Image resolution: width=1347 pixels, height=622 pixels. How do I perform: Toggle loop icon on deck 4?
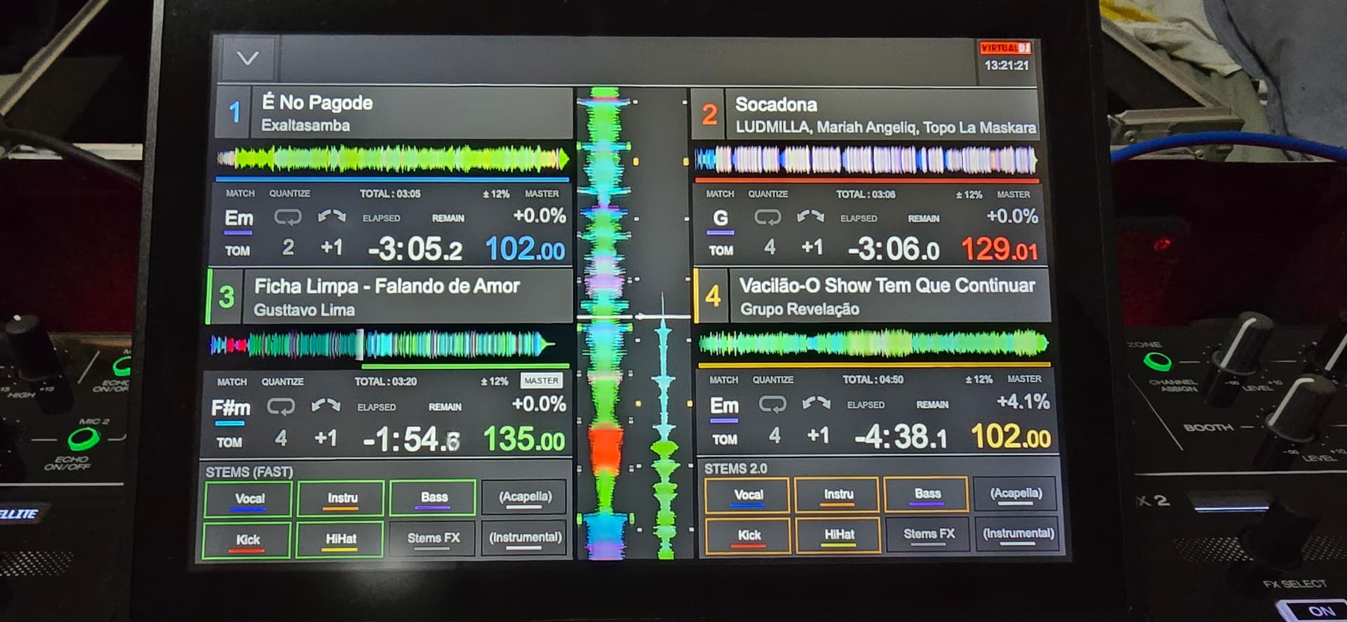click(x=772, y=404)
